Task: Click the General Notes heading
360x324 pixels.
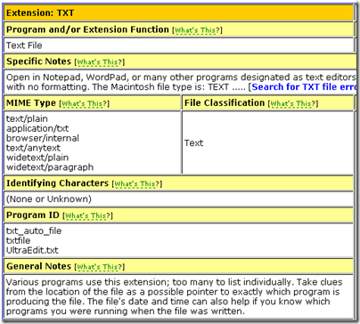Action: [39, 266]
